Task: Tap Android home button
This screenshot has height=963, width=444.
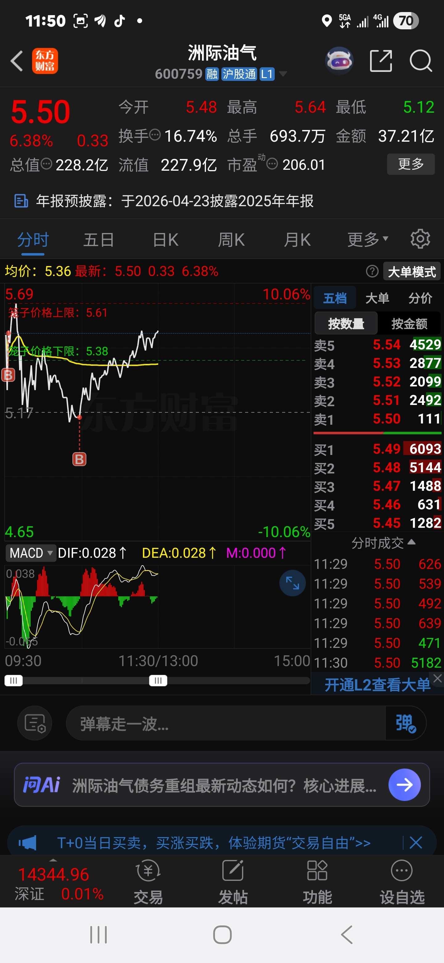Action: click(x=222, y=935)
